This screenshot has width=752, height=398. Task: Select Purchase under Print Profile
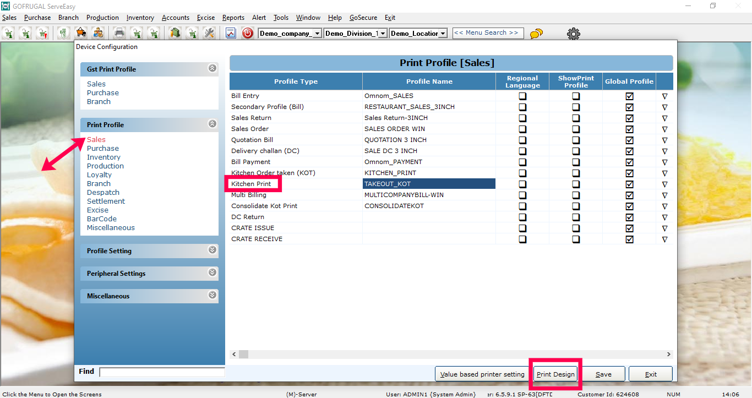[103, 148]
